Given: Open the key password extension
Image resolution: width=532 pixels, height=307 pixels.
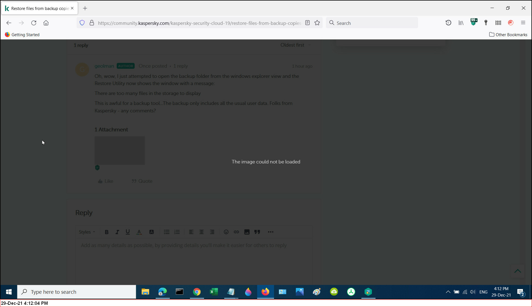Looking at the screenshot, I should pos(486,23).
